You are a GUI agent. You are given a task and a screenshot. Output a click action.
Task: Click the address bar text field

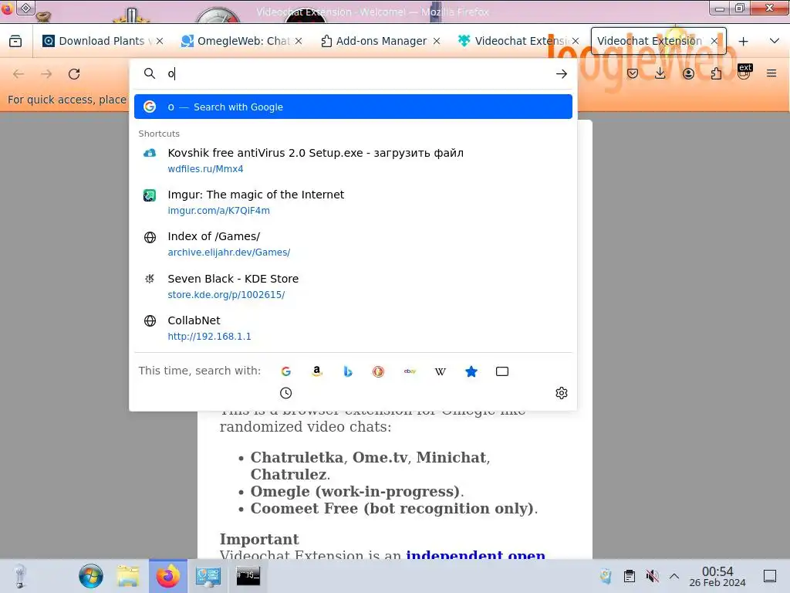[358, 73]
